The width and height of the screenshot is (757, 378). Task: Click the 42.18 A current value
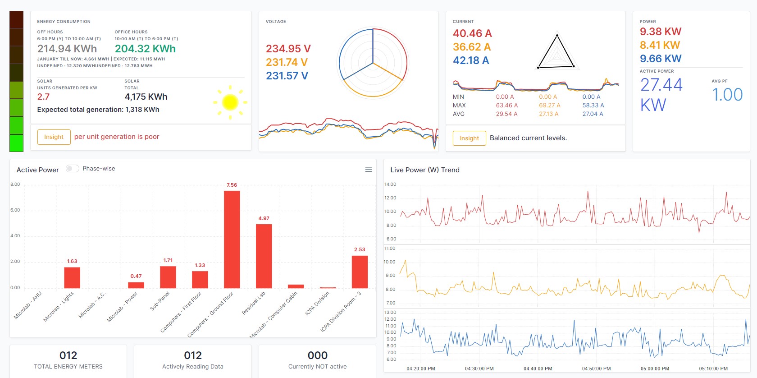point(471,60)
